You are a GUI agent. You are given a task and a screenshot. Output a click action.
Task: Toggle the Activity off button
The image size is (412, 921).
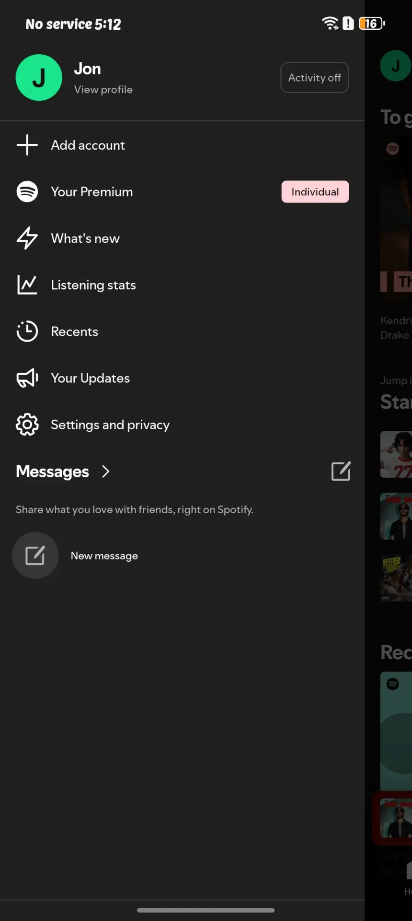tap(314, 78)
